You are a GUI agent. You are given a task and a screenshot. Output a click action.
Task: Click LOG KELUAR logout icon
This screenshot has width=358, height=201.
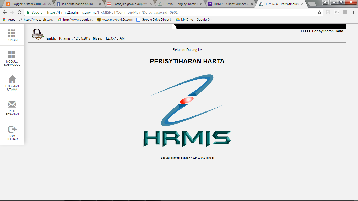12,129
